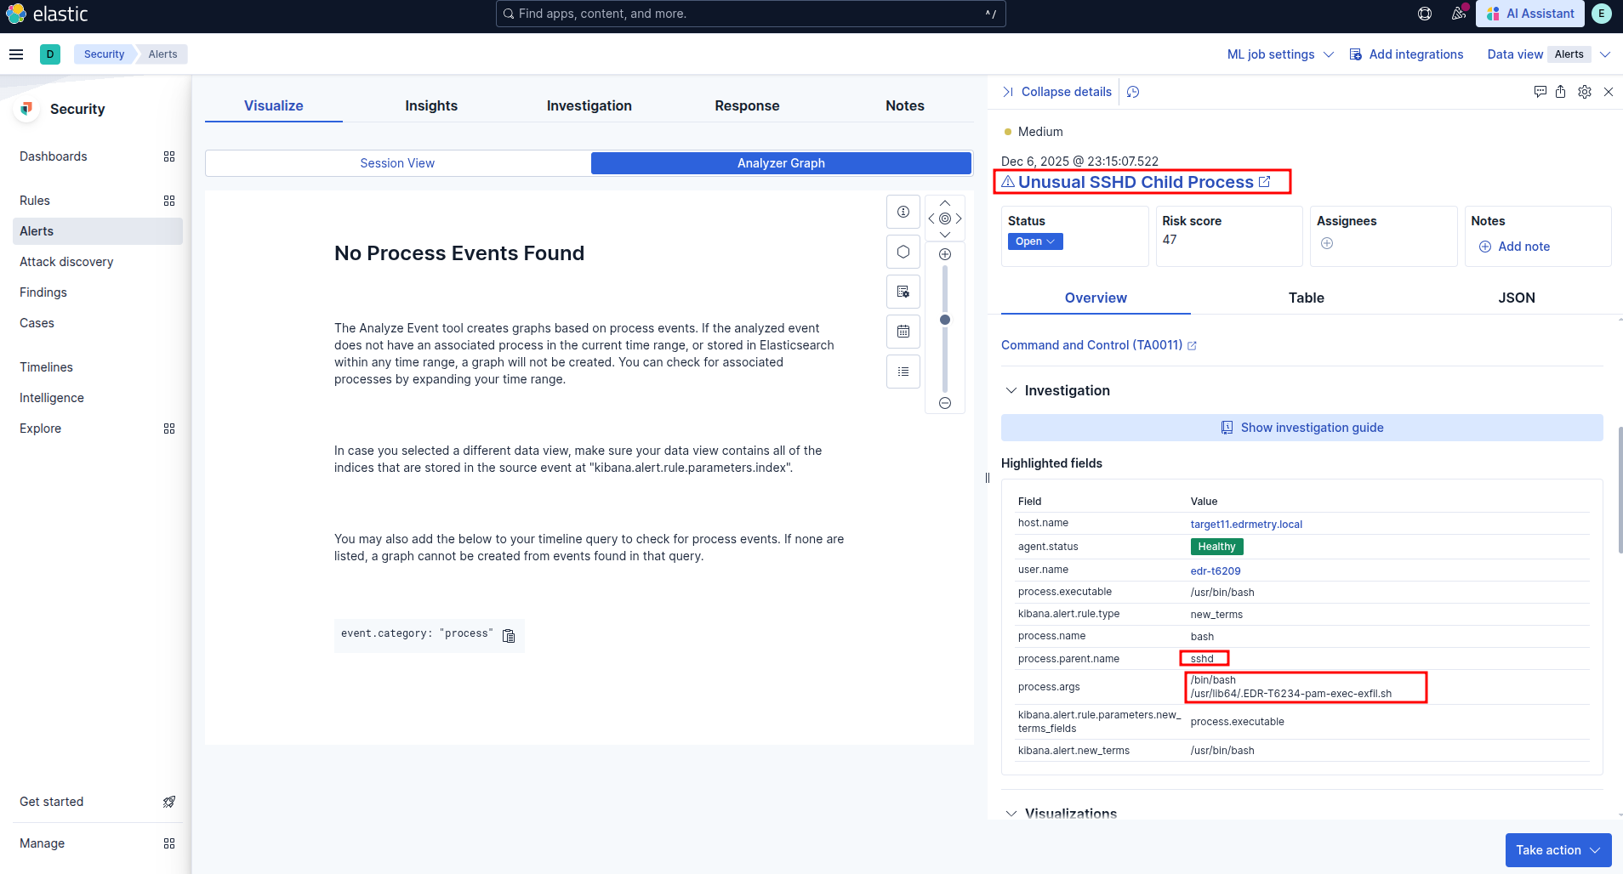Collapse the Investigation section

(x=1011, y=390)
